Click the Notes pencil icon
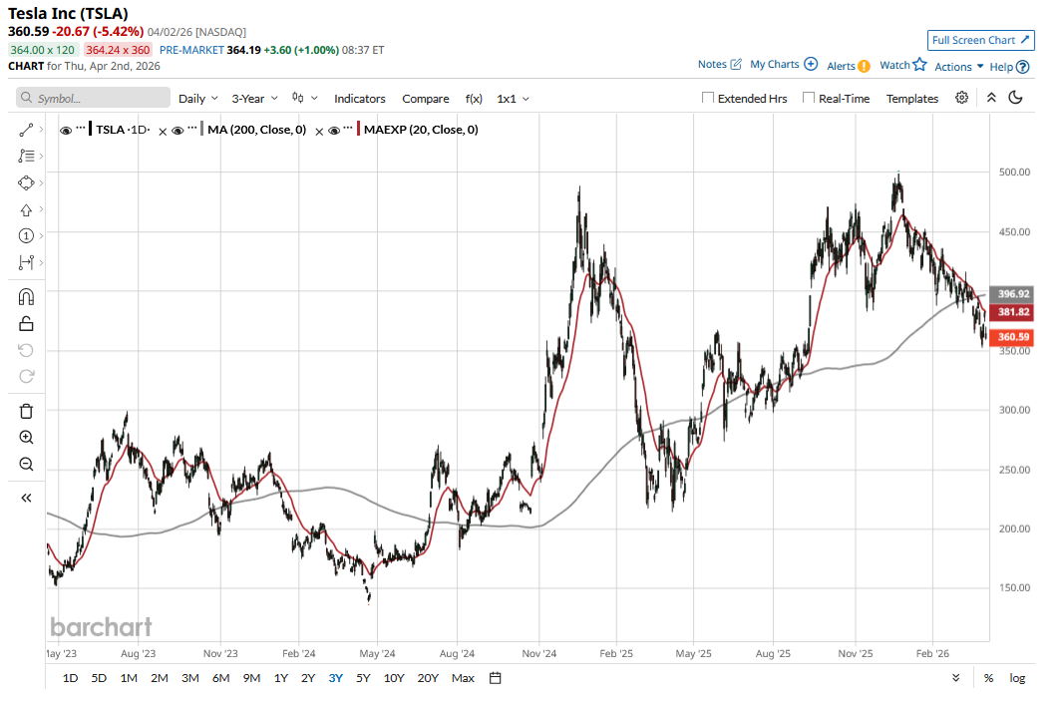 coord(736,64)
